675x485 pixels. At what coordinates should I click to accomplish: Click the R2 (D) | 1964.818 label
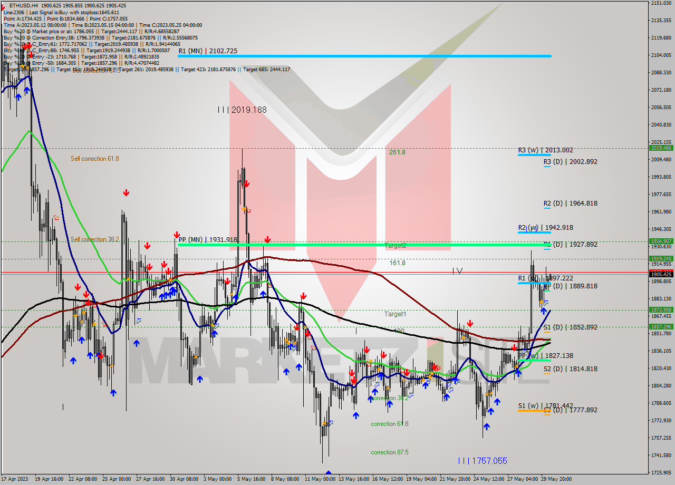click(571, 203)
